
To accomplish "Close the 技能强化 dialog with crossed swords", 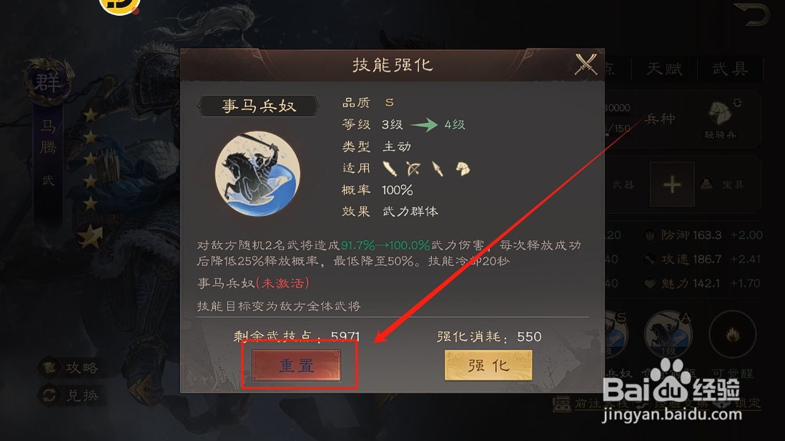I will pos(586,64).
